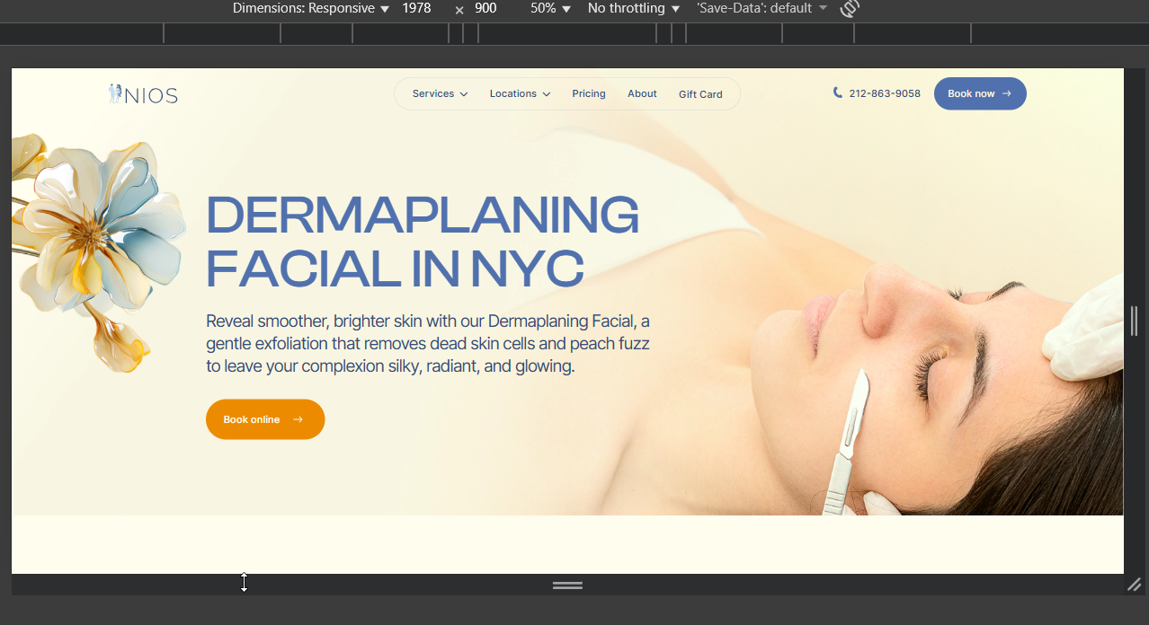
Task: Click the orange Book online button
Action: 265,419
